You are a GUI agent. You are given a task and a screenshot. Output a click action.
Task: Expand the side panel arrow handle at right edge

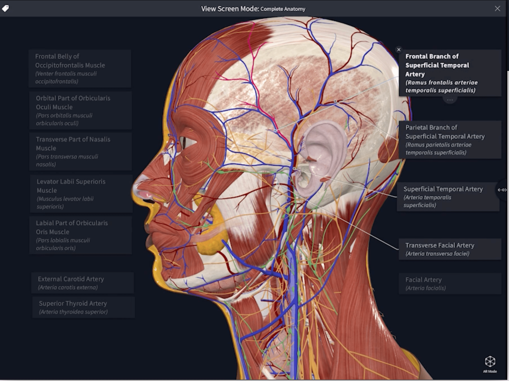pyautogui.click(x=502, y=190)
